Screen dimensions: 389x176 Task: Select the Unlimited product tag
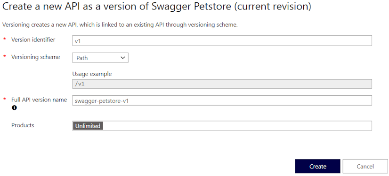(x=88, y=126)
